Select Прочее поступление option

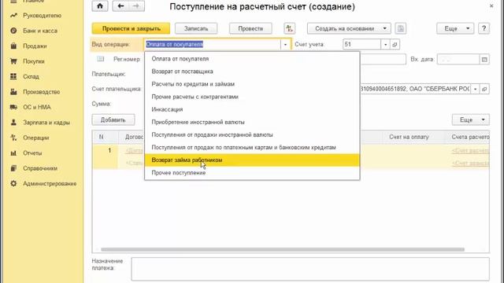click(252, 173)
